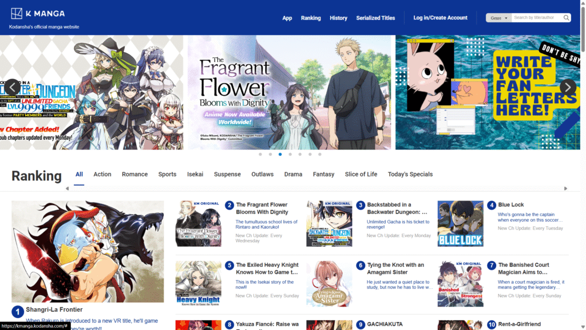
Task: Open The Fragrant Flower Blooms With Dignity cover
Action: click(x=199, y=224)
